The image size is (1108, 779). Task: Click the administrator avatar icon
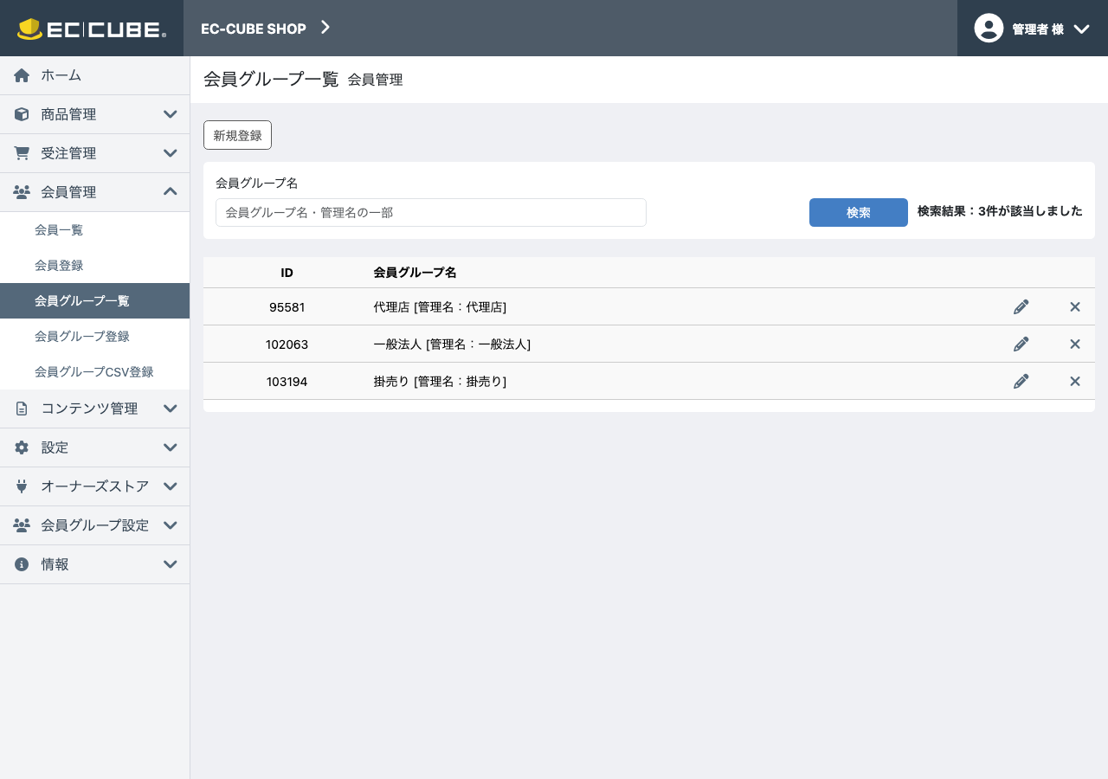pos(989,28)
